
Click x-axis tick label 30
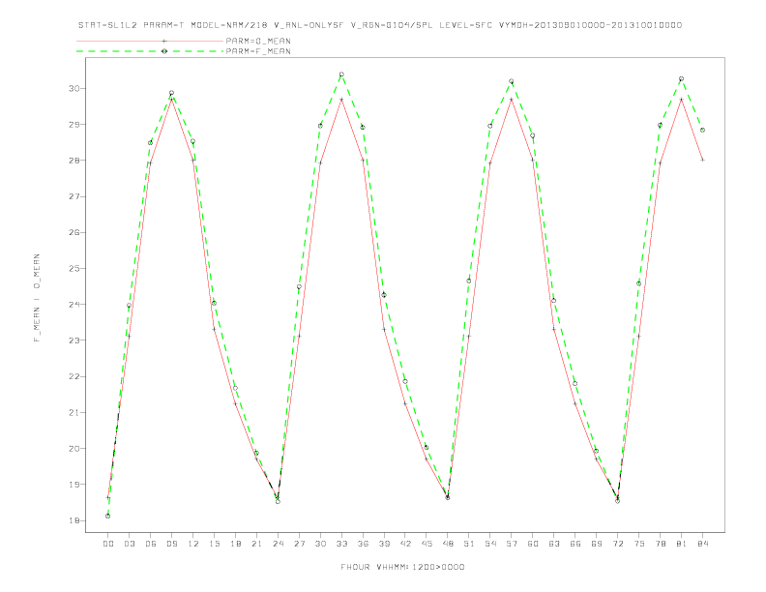pyautogui.click(x=320, y=544)
